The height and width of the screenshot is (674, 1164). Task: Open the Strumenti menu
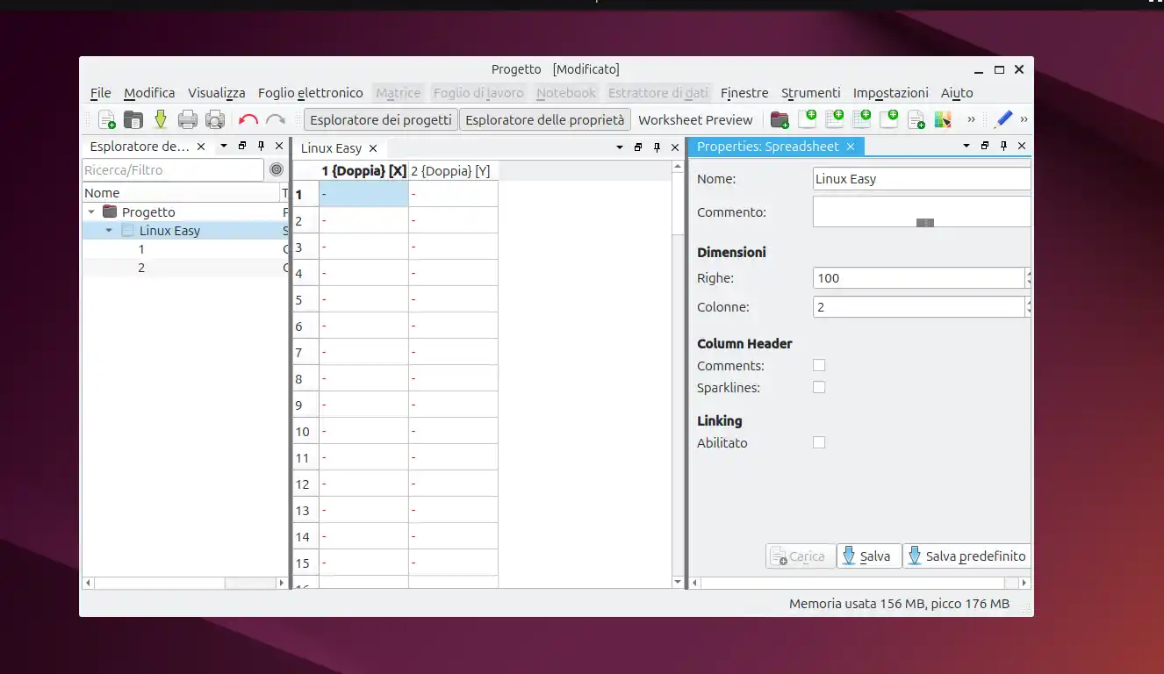tap(810, 93)
